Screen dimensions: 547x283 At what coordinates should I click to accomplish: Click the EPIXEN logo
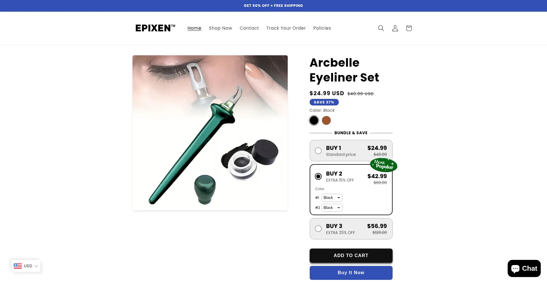point(155,28)
